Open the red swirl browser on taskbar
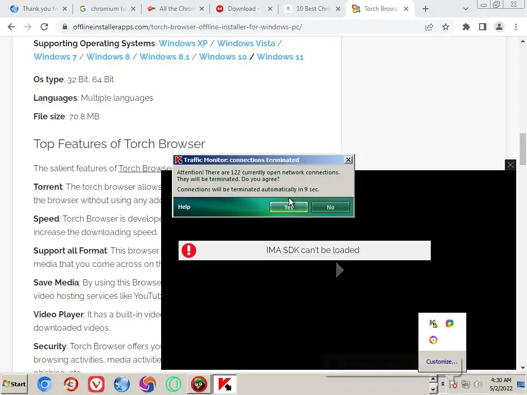Viewport: 527px width, 395px height. (x=71, y=384)
